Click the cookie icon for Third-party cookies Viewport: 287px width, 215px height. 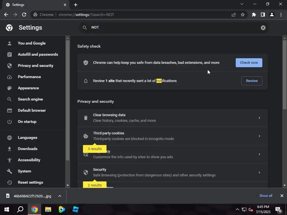pyautogui.click(x=86, y=136)
